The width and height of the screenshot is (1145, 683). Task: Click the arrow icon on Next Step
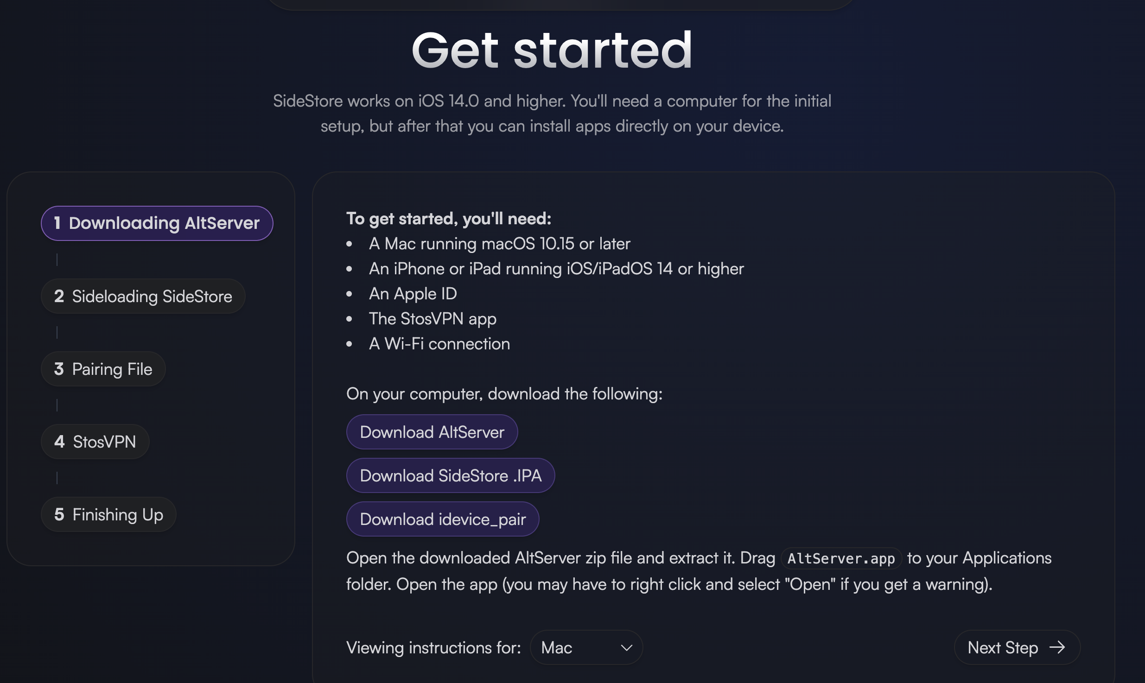[1057, 647]
